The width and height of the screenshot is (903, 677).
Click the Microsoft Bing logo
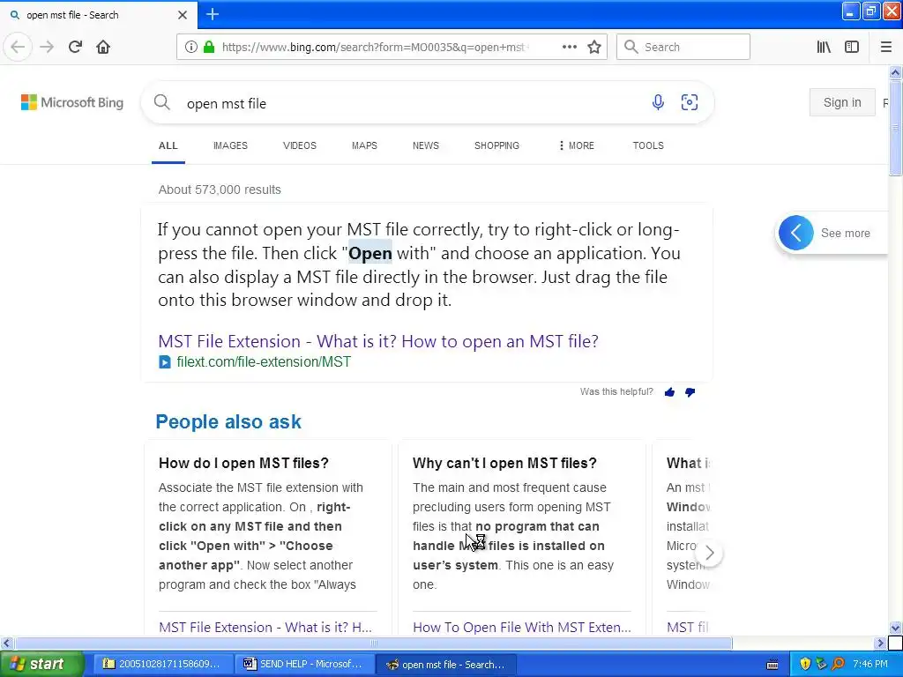coord(72,102)
